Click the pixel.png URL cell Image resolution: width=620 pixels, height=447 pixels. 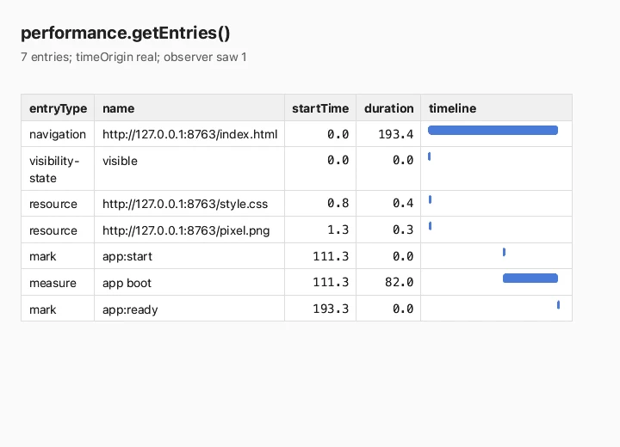(189, 230)
